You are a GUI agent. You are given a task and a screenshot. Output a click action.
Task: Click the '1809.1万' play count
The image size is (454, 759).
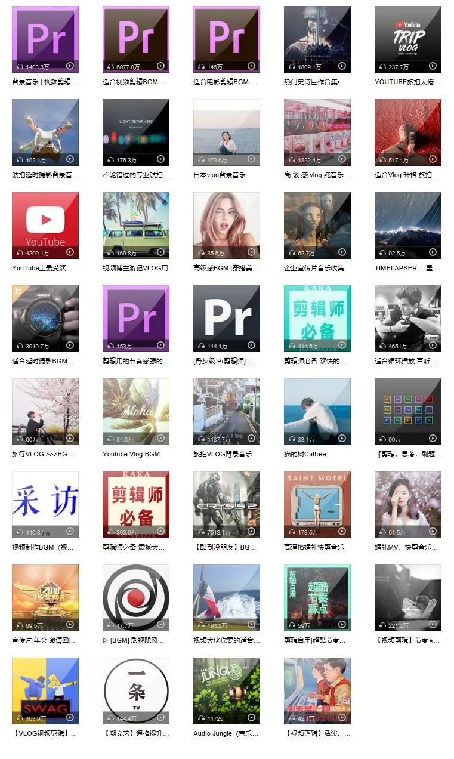point(309,67)
